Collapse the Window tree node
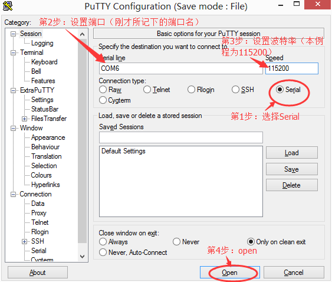This screenshot has height=282, width=332. pos(13,128)
